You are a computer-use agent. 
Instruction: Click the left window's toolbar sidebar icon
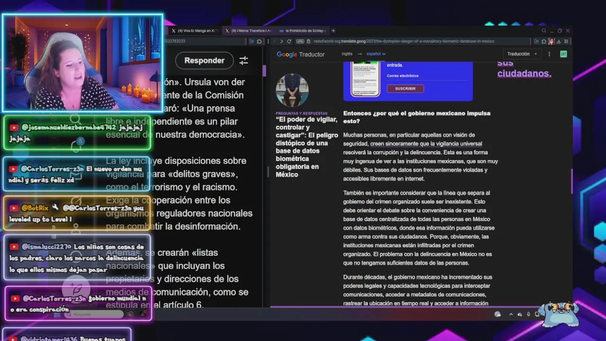(252, 41)
